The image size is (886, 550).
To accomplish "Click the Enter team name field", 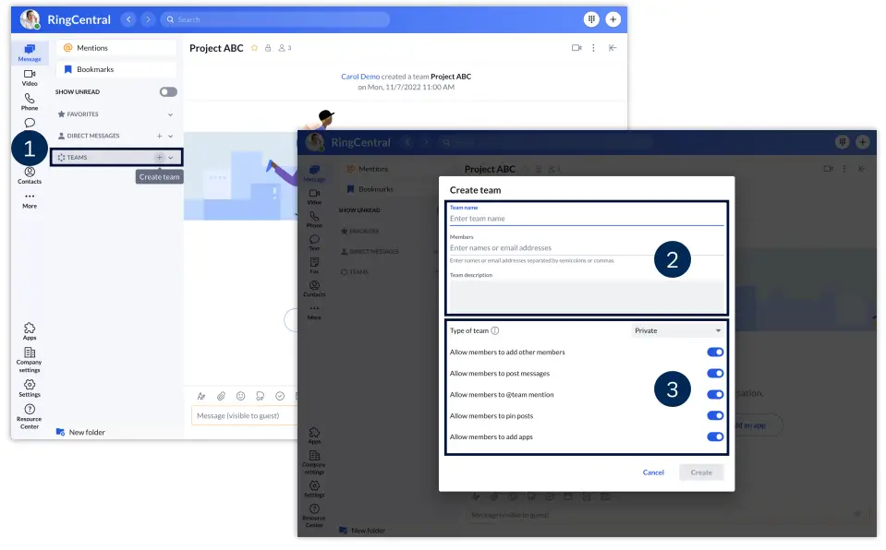I will [586, 219].
